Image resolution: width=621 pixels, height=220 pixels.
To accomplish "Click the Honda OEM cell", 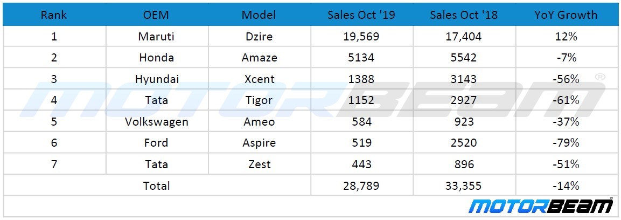I will [x=156, y=58].
